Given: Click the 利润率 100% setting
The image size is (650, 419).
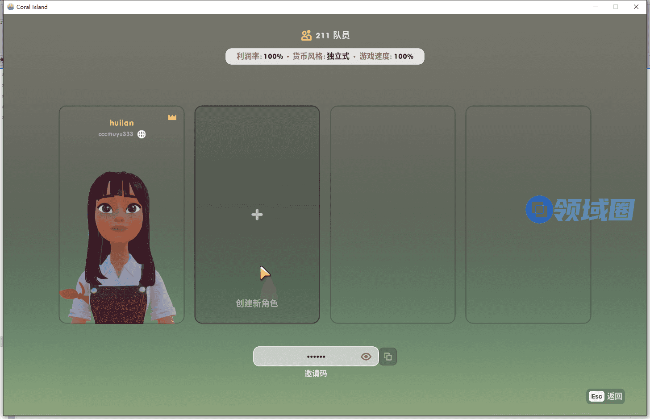Looking at the screenshot, I should pyautogui.click(x=260, y=57).
